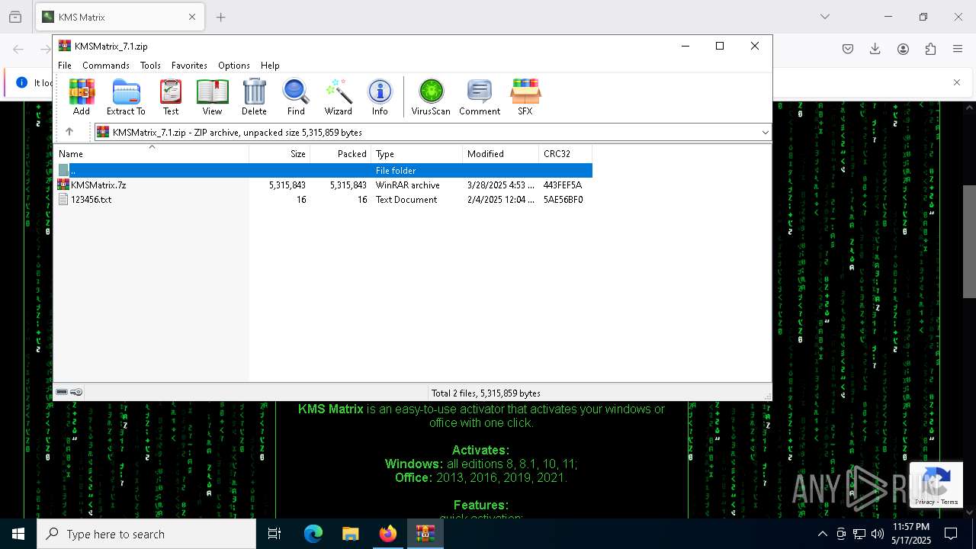This screenshot has height=549, width=976.
Task: Open a new browser tab
Action: pyautogui.click(x=220, y=17)
